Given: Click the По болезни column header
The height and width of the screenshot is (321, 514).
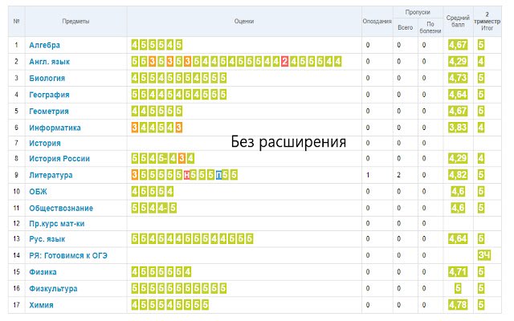Looking at the screenshot, I should [x=430, y=27].
